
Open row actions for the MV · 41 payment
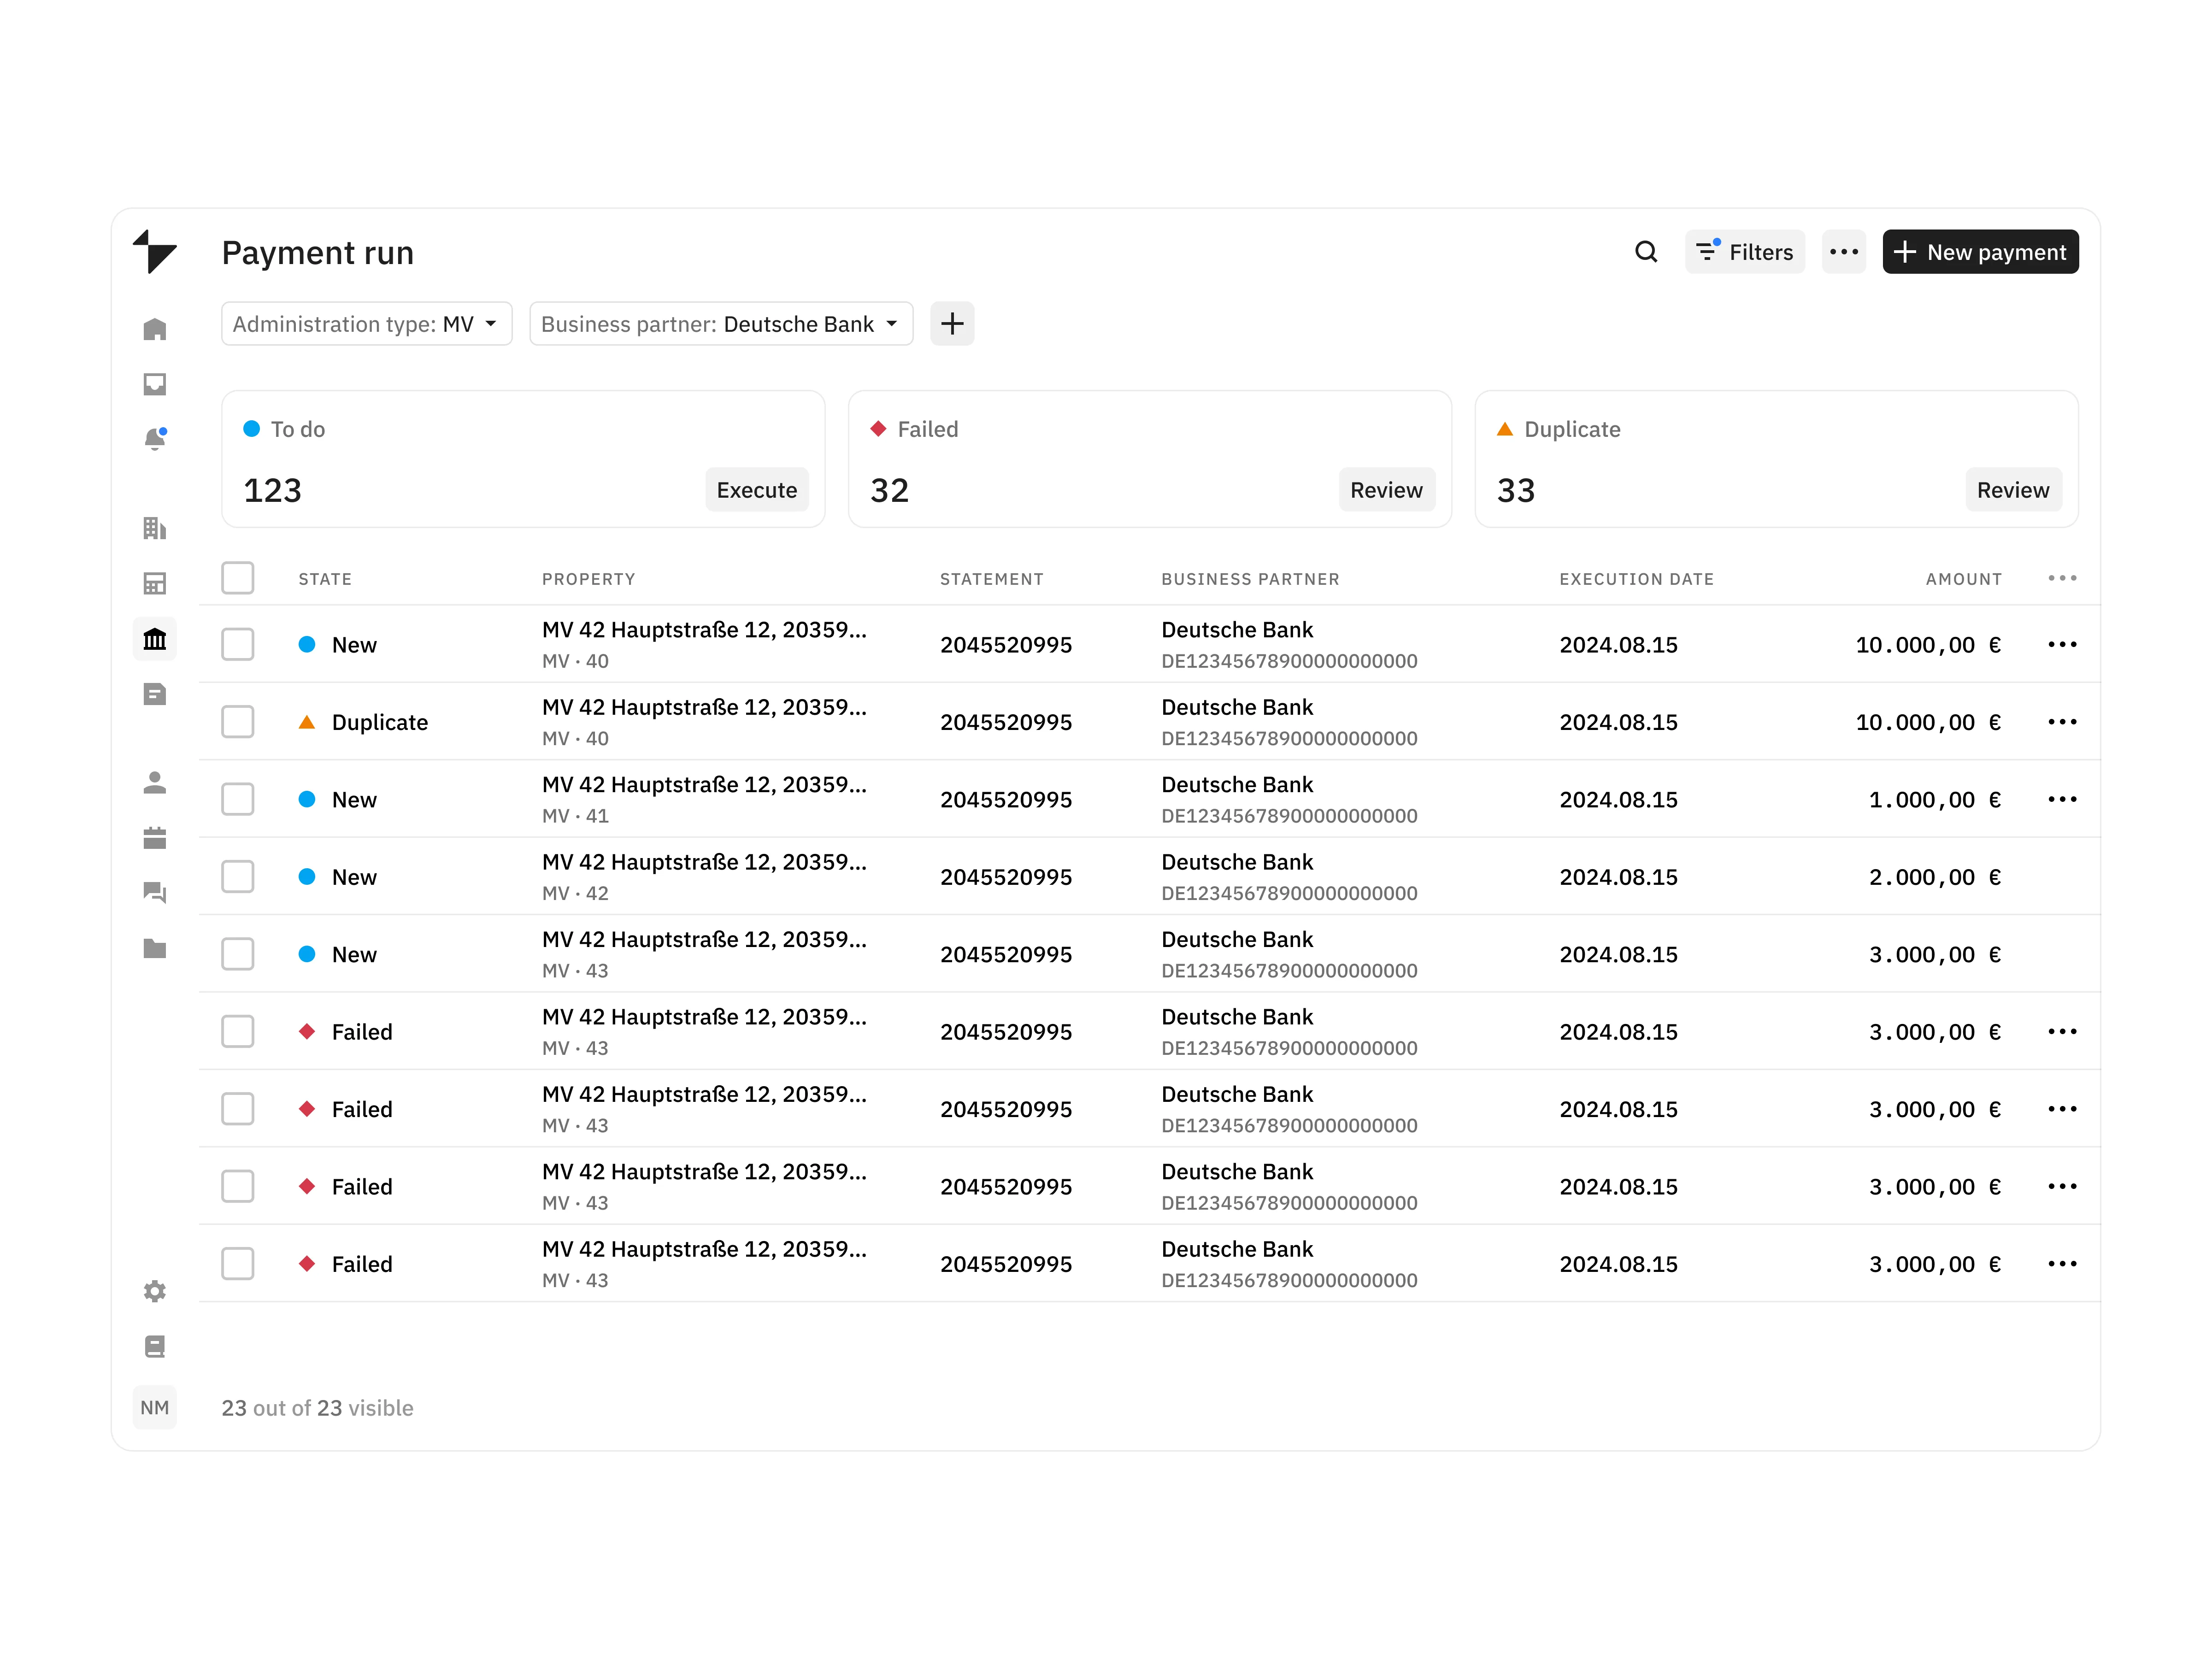coord(2062,799)
